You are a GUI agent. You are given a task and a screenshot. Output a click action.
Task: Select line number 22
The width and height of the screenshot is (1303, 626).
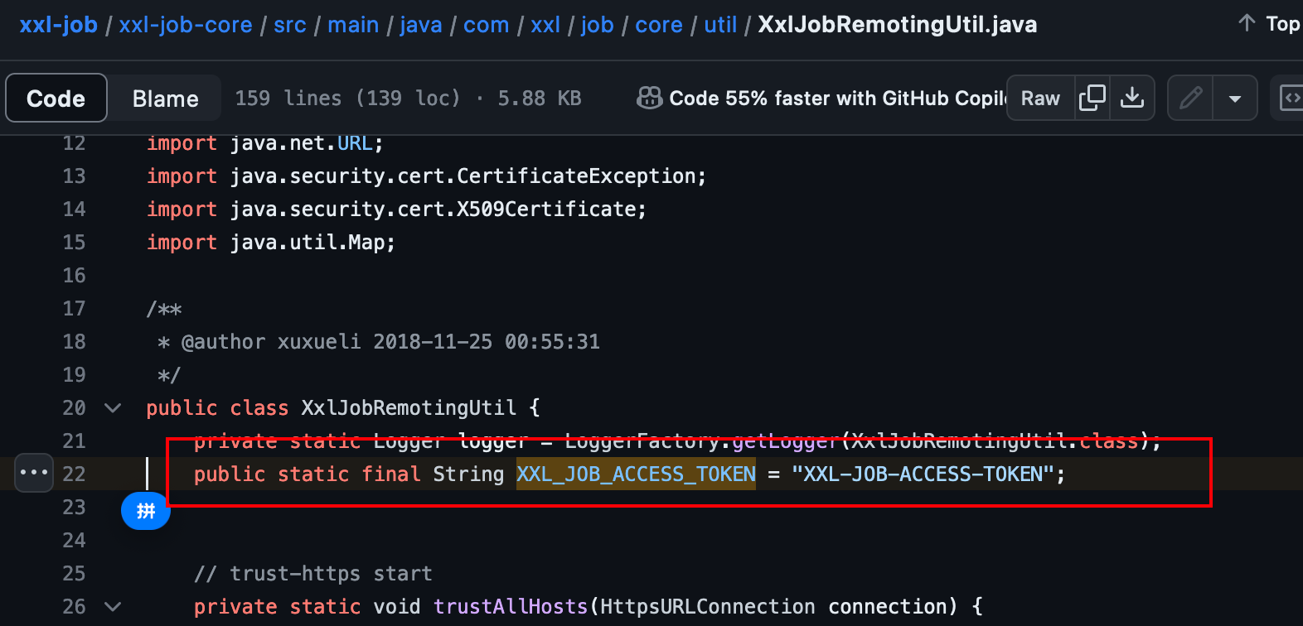click(74, 474)
